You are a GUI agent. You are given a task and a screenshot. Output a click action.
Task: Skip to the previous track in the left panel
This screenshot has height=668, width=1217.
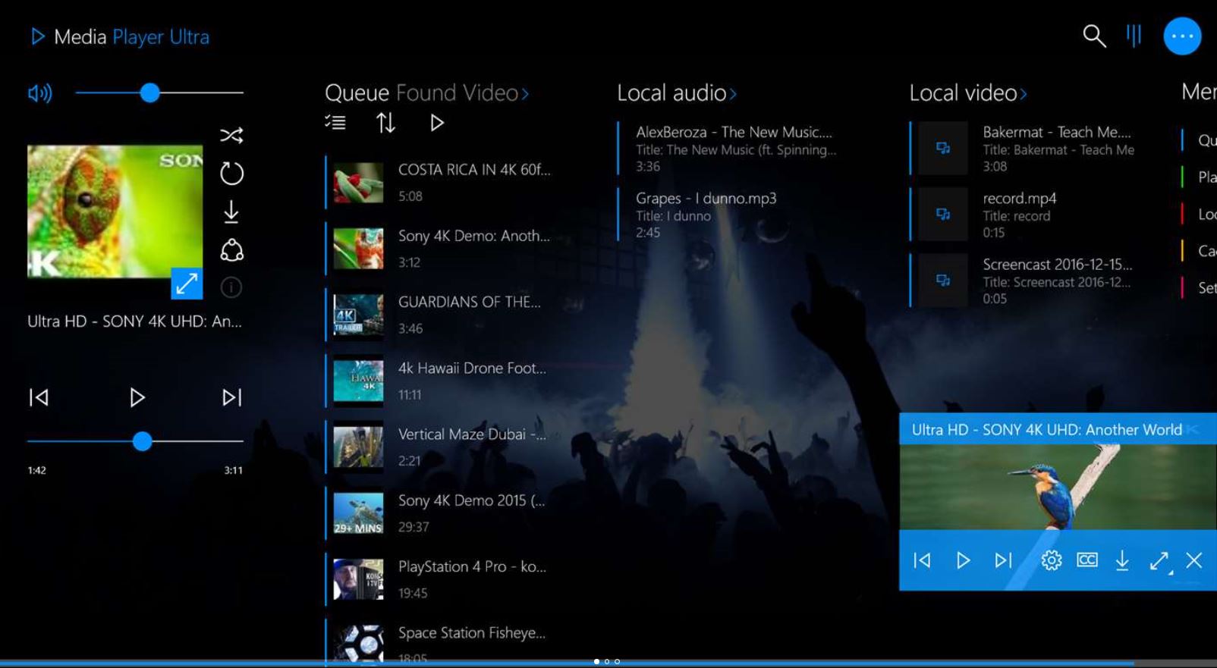click(39, 397)
